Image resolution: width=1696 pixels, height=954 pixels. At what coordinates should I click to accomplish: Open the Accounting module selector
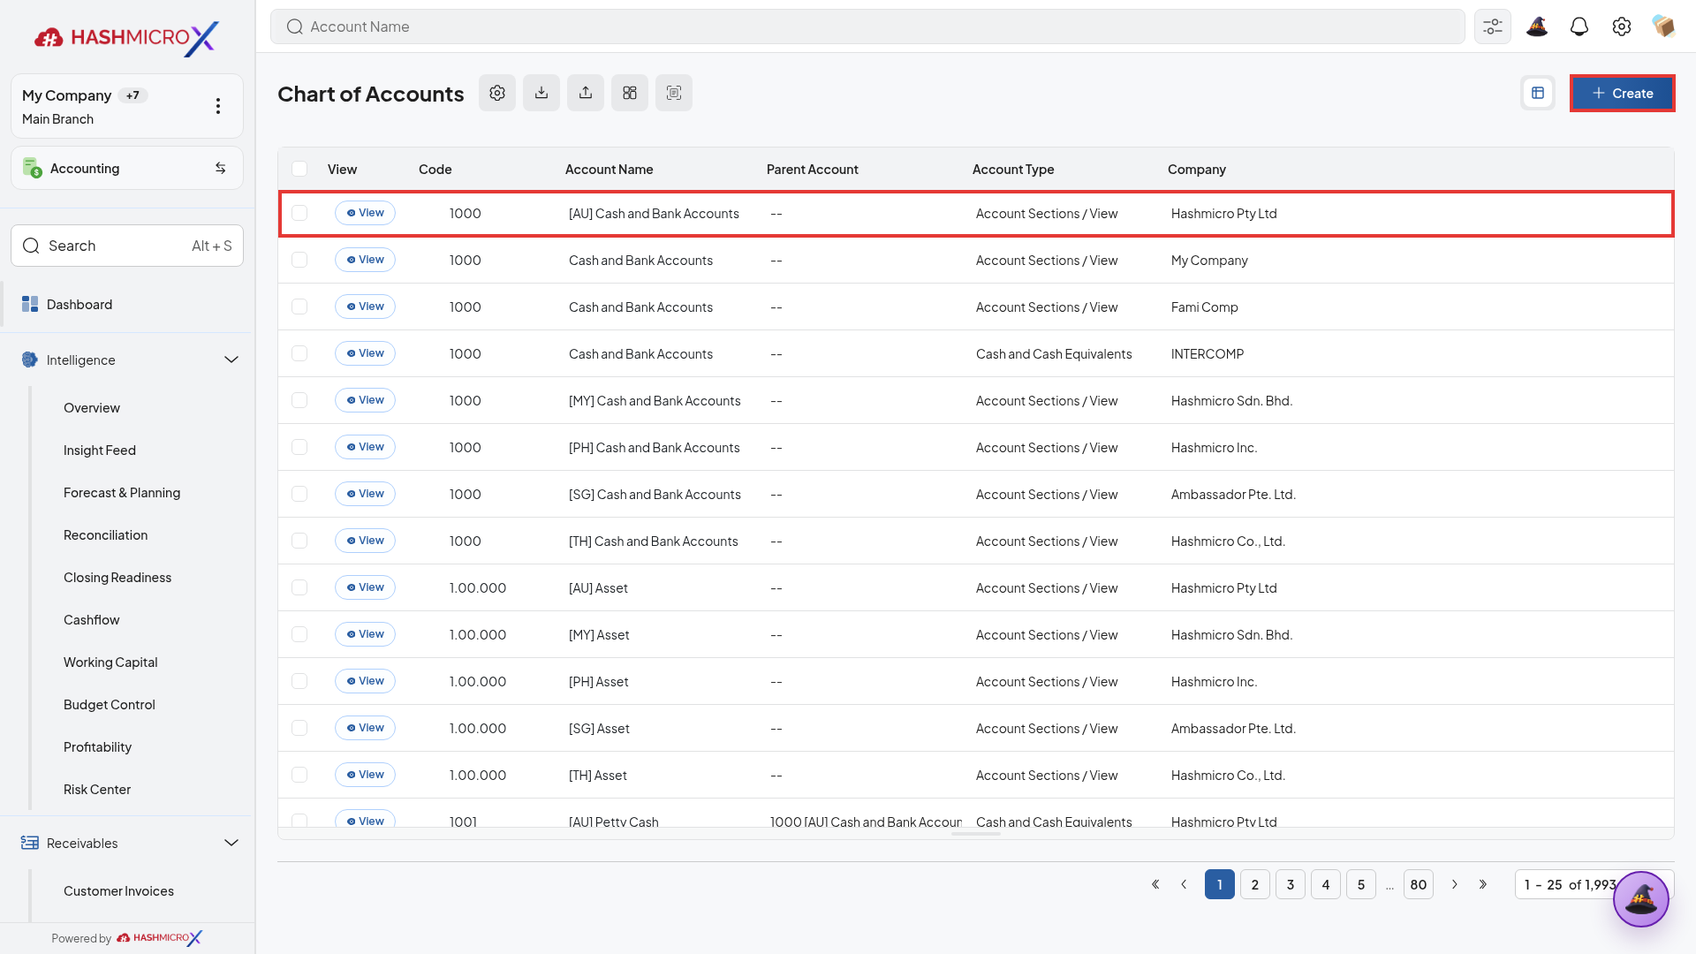click(127, 168)
